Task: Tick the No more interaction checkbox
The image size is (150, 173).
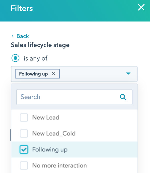Action: pyautogui.click(x=24, y=165)
